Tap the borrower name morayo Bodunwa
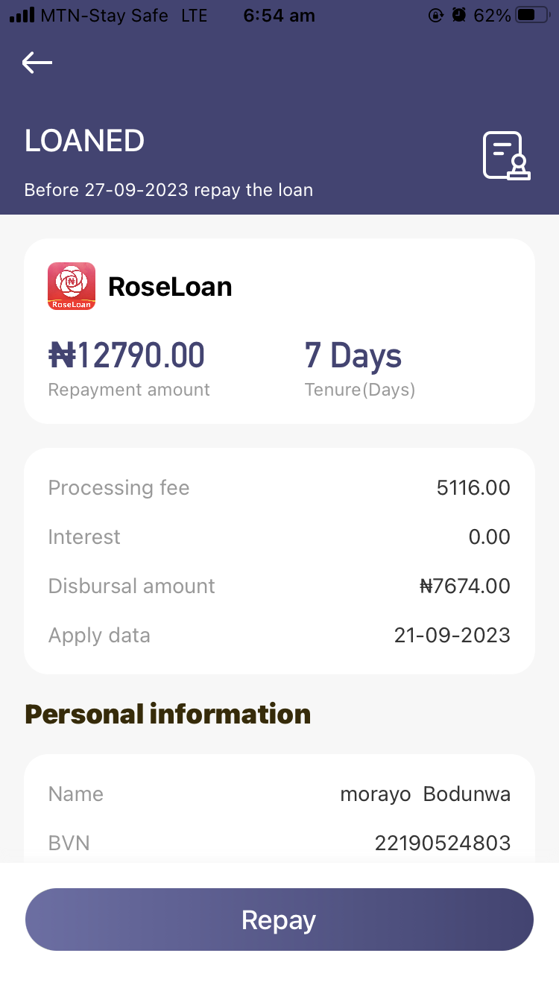This screenshot has height=994, width=559. tap(425, 794)
